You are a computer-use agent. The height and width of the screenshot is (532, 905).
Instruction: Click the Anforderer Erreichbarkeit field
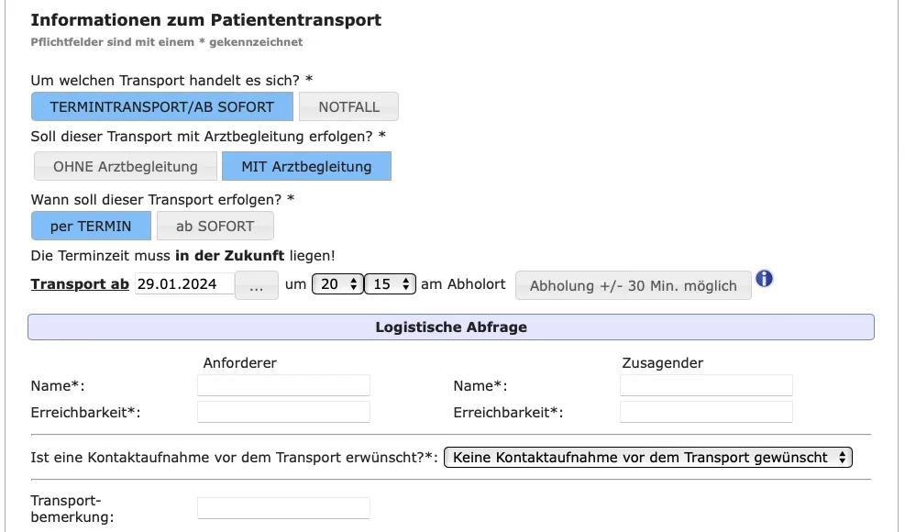(x=283, y=412)
